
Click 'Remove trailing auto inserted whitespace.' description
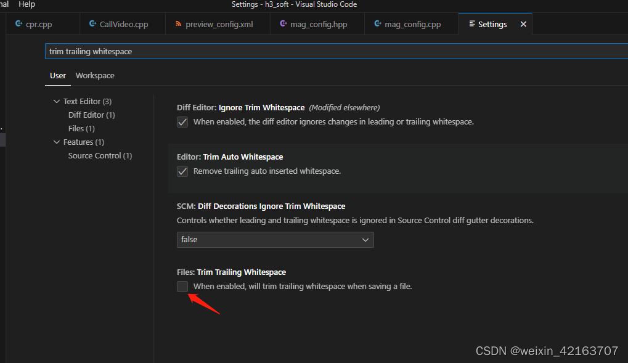pos(267,171)
